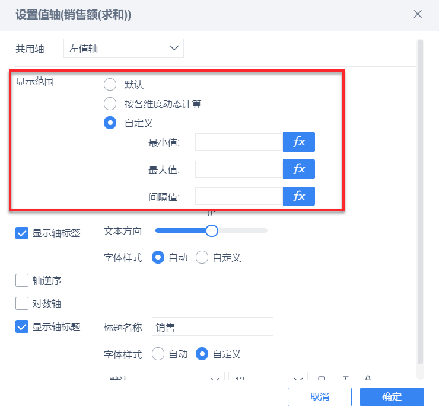Focus the 最大值 text box
The width and height of the screenshot is (439, 413).
(238, 169)
